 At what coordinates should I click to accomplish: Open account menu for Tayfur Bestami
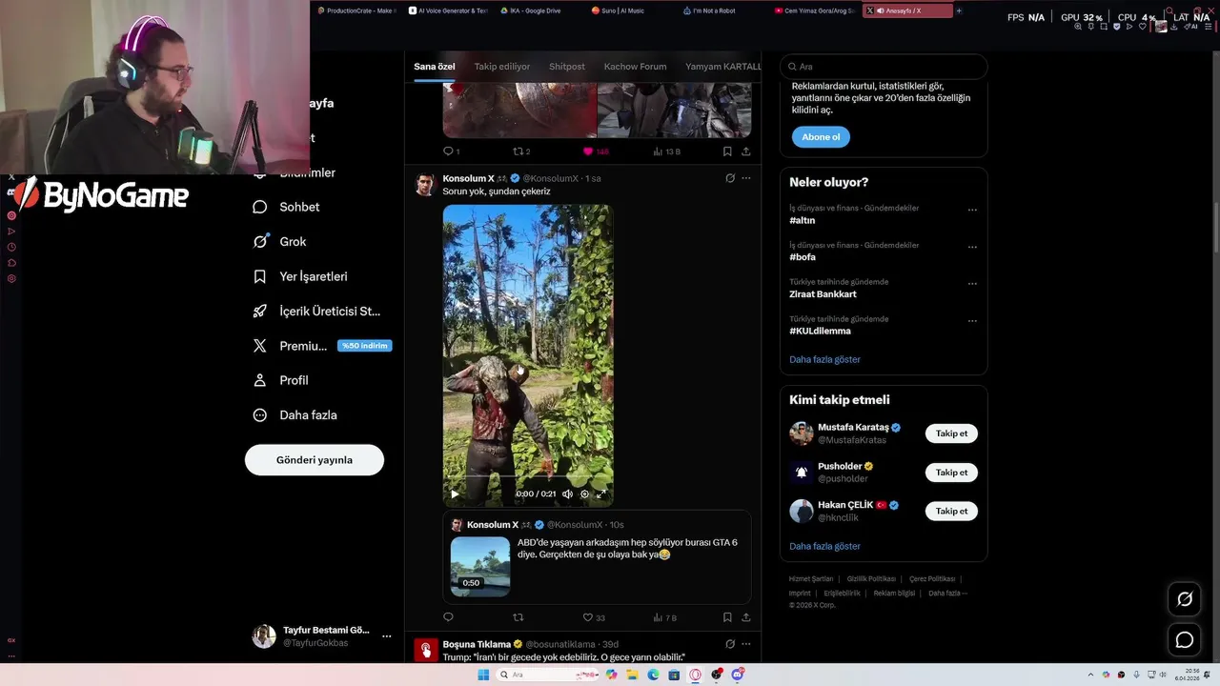(x=386, y=636)
